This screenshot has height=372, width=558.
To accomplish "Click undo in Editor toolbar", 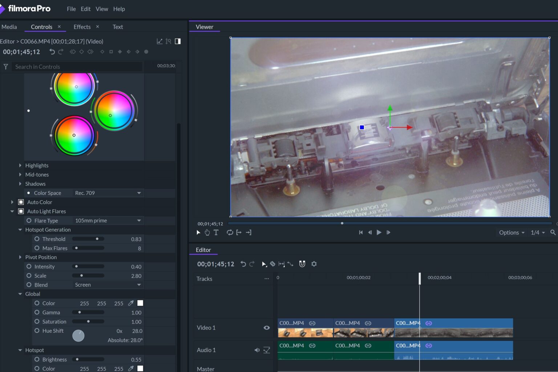I will click(x=243, y=264).
